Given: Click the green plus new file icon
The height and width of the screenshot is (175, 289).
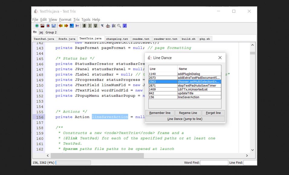Looking at the screenshot, I should click(37, 26).
